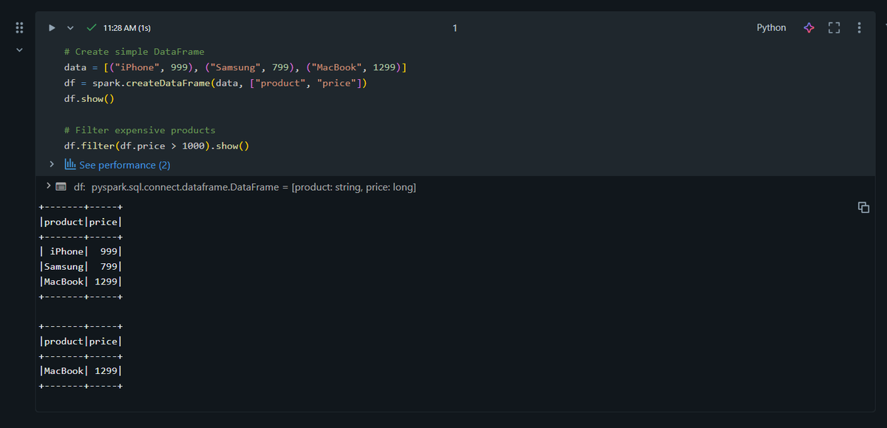Viewport: 887px width, 428px height.
Task: Click the iPhone 999 output row
Action: (81, 251)
